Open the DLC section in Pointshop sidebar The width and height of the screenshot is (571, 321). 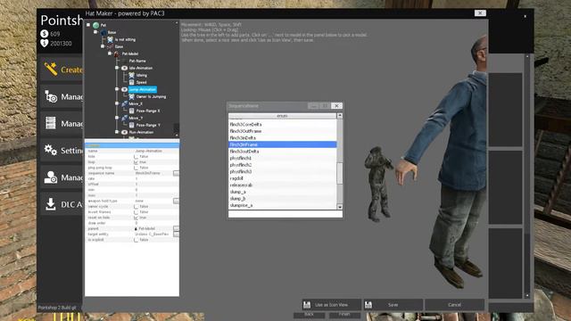(62, 204)
